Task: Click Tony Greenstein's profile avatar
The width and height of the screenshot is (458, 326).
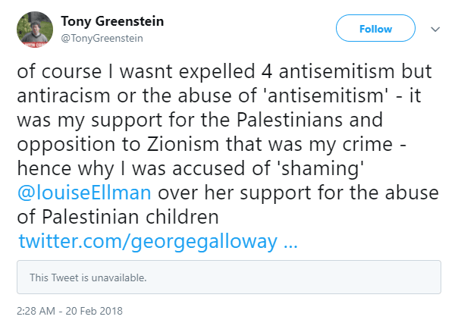Action: click(35, 30)
